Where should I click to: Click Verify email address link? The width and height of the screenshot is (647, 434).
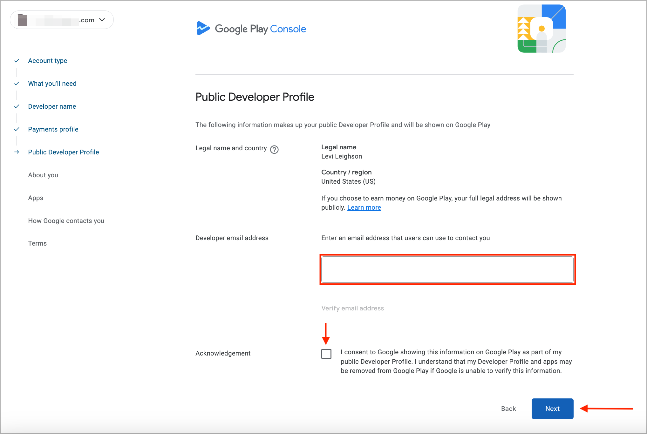(x=353, y=308)
